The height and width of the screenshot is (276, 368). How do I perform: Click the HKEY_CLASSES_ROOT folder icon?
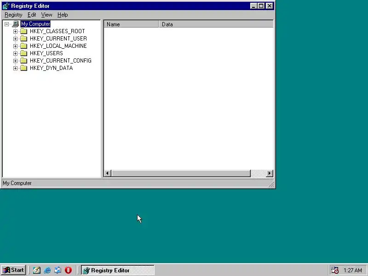coord(24,31)
